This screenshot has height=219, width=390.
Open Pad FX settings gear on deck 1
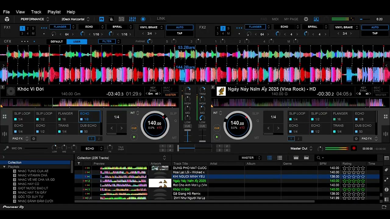point(34,139)
